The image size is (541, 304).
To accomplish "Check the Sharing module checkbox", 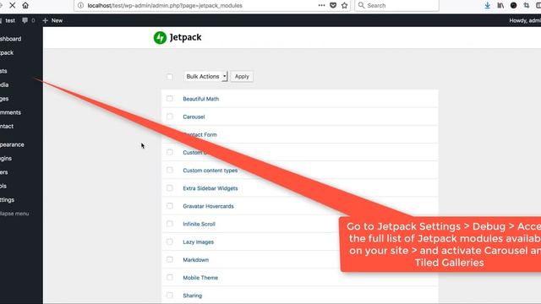I will tap(169, 295).
